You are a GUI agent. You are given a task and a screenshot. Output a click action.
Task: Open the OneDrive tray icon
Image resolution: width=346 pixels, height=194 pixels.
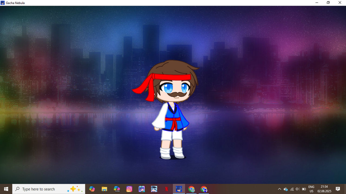[x=286, y=189]
